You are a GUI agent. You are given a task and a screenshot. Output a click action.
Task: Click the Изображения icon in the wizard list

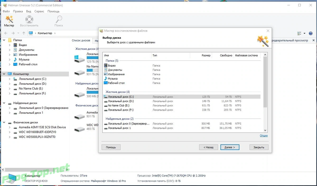pos(106,74)
